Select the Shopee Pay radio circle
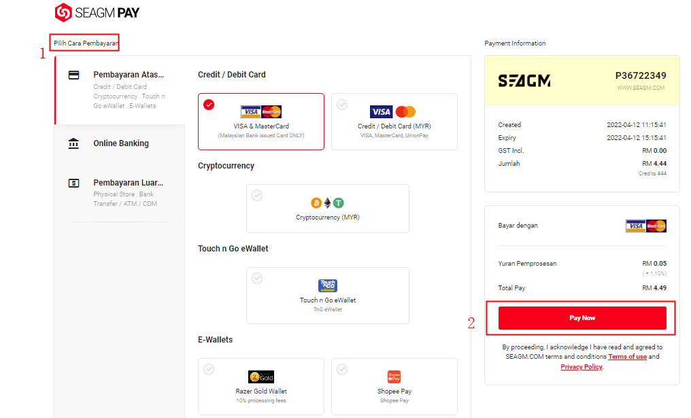 click(x=342, y=370)
